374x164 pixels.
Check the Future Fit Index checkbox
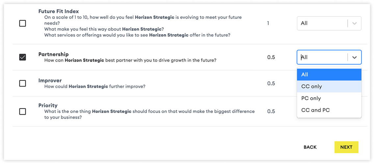[x=22, y=23]
